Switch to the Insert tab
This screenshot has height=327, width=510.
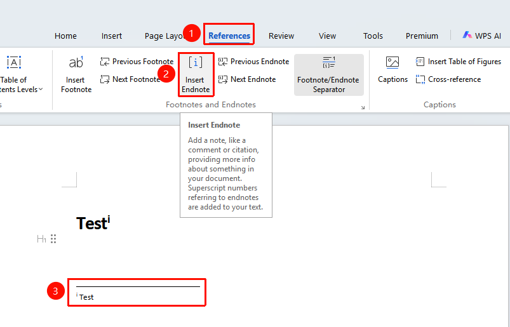pyautogui.click(x=112, y=36)
